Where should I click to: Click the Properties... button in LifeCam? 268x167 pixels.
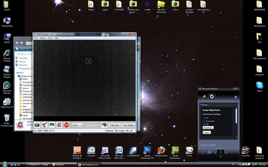click(x=208, y=128)
